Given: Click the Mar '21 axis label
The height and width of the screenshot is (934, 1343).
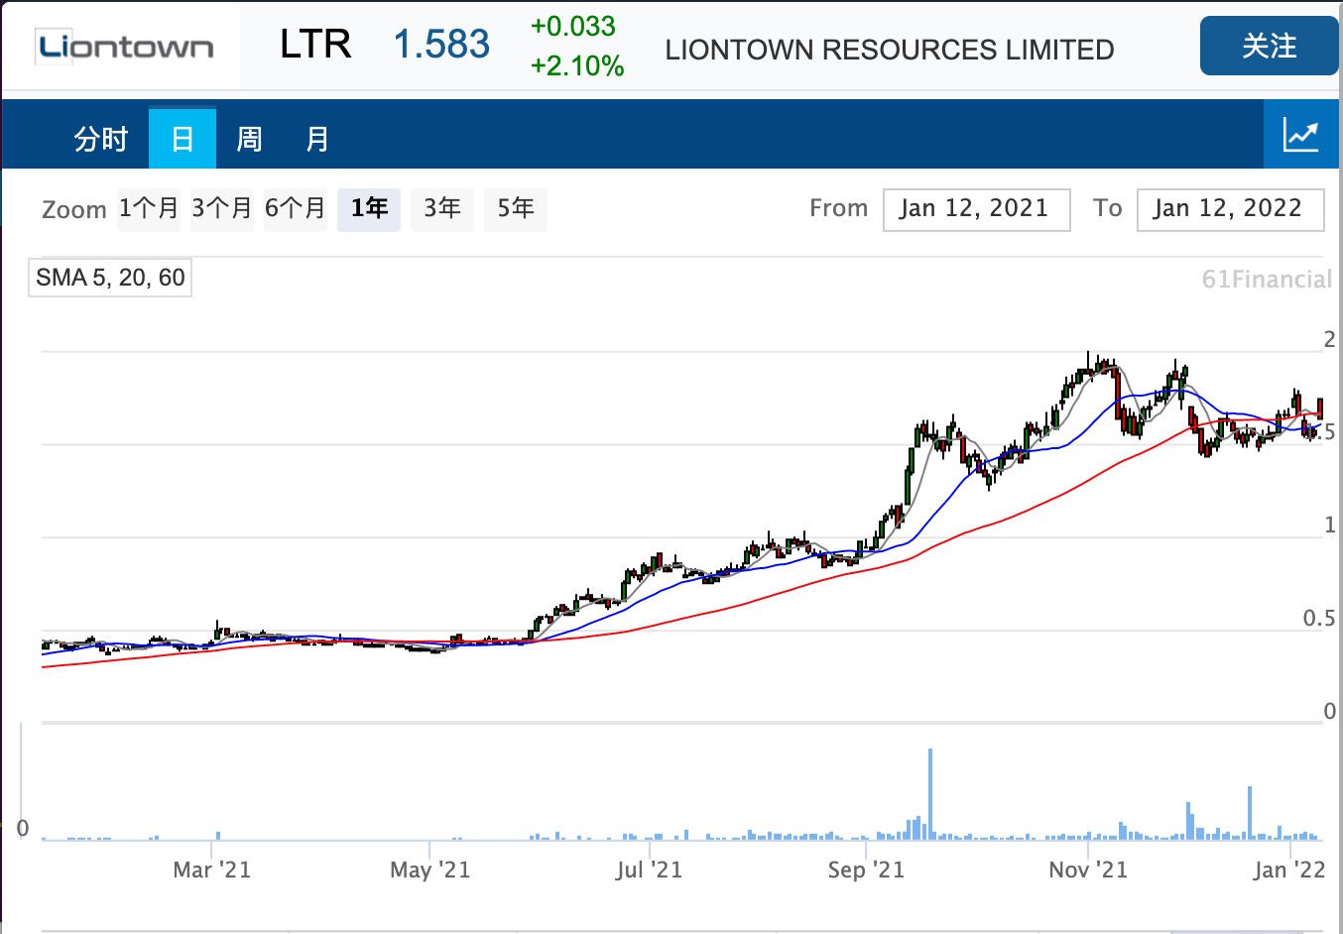Looking at the screenshot, I should [212, 871].
